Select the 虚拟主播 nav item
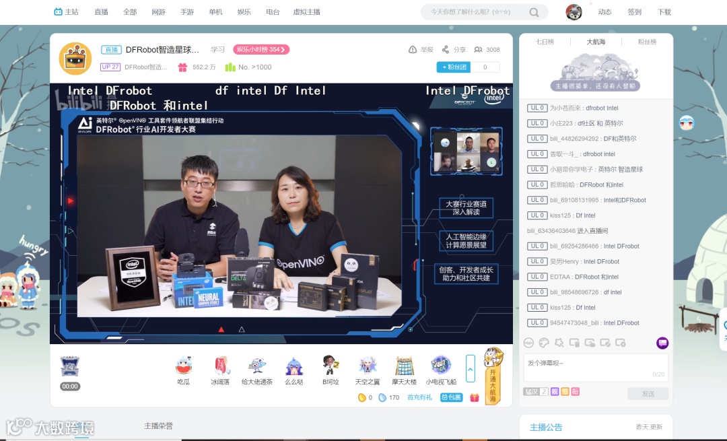This screenshot has height=441, width=727. pos(306,12)
